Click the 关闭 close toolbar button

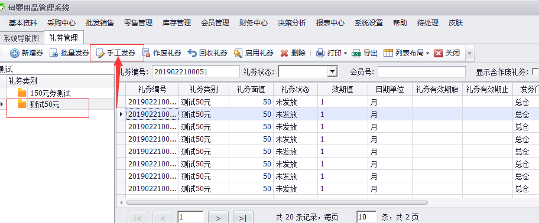point(447,53)
